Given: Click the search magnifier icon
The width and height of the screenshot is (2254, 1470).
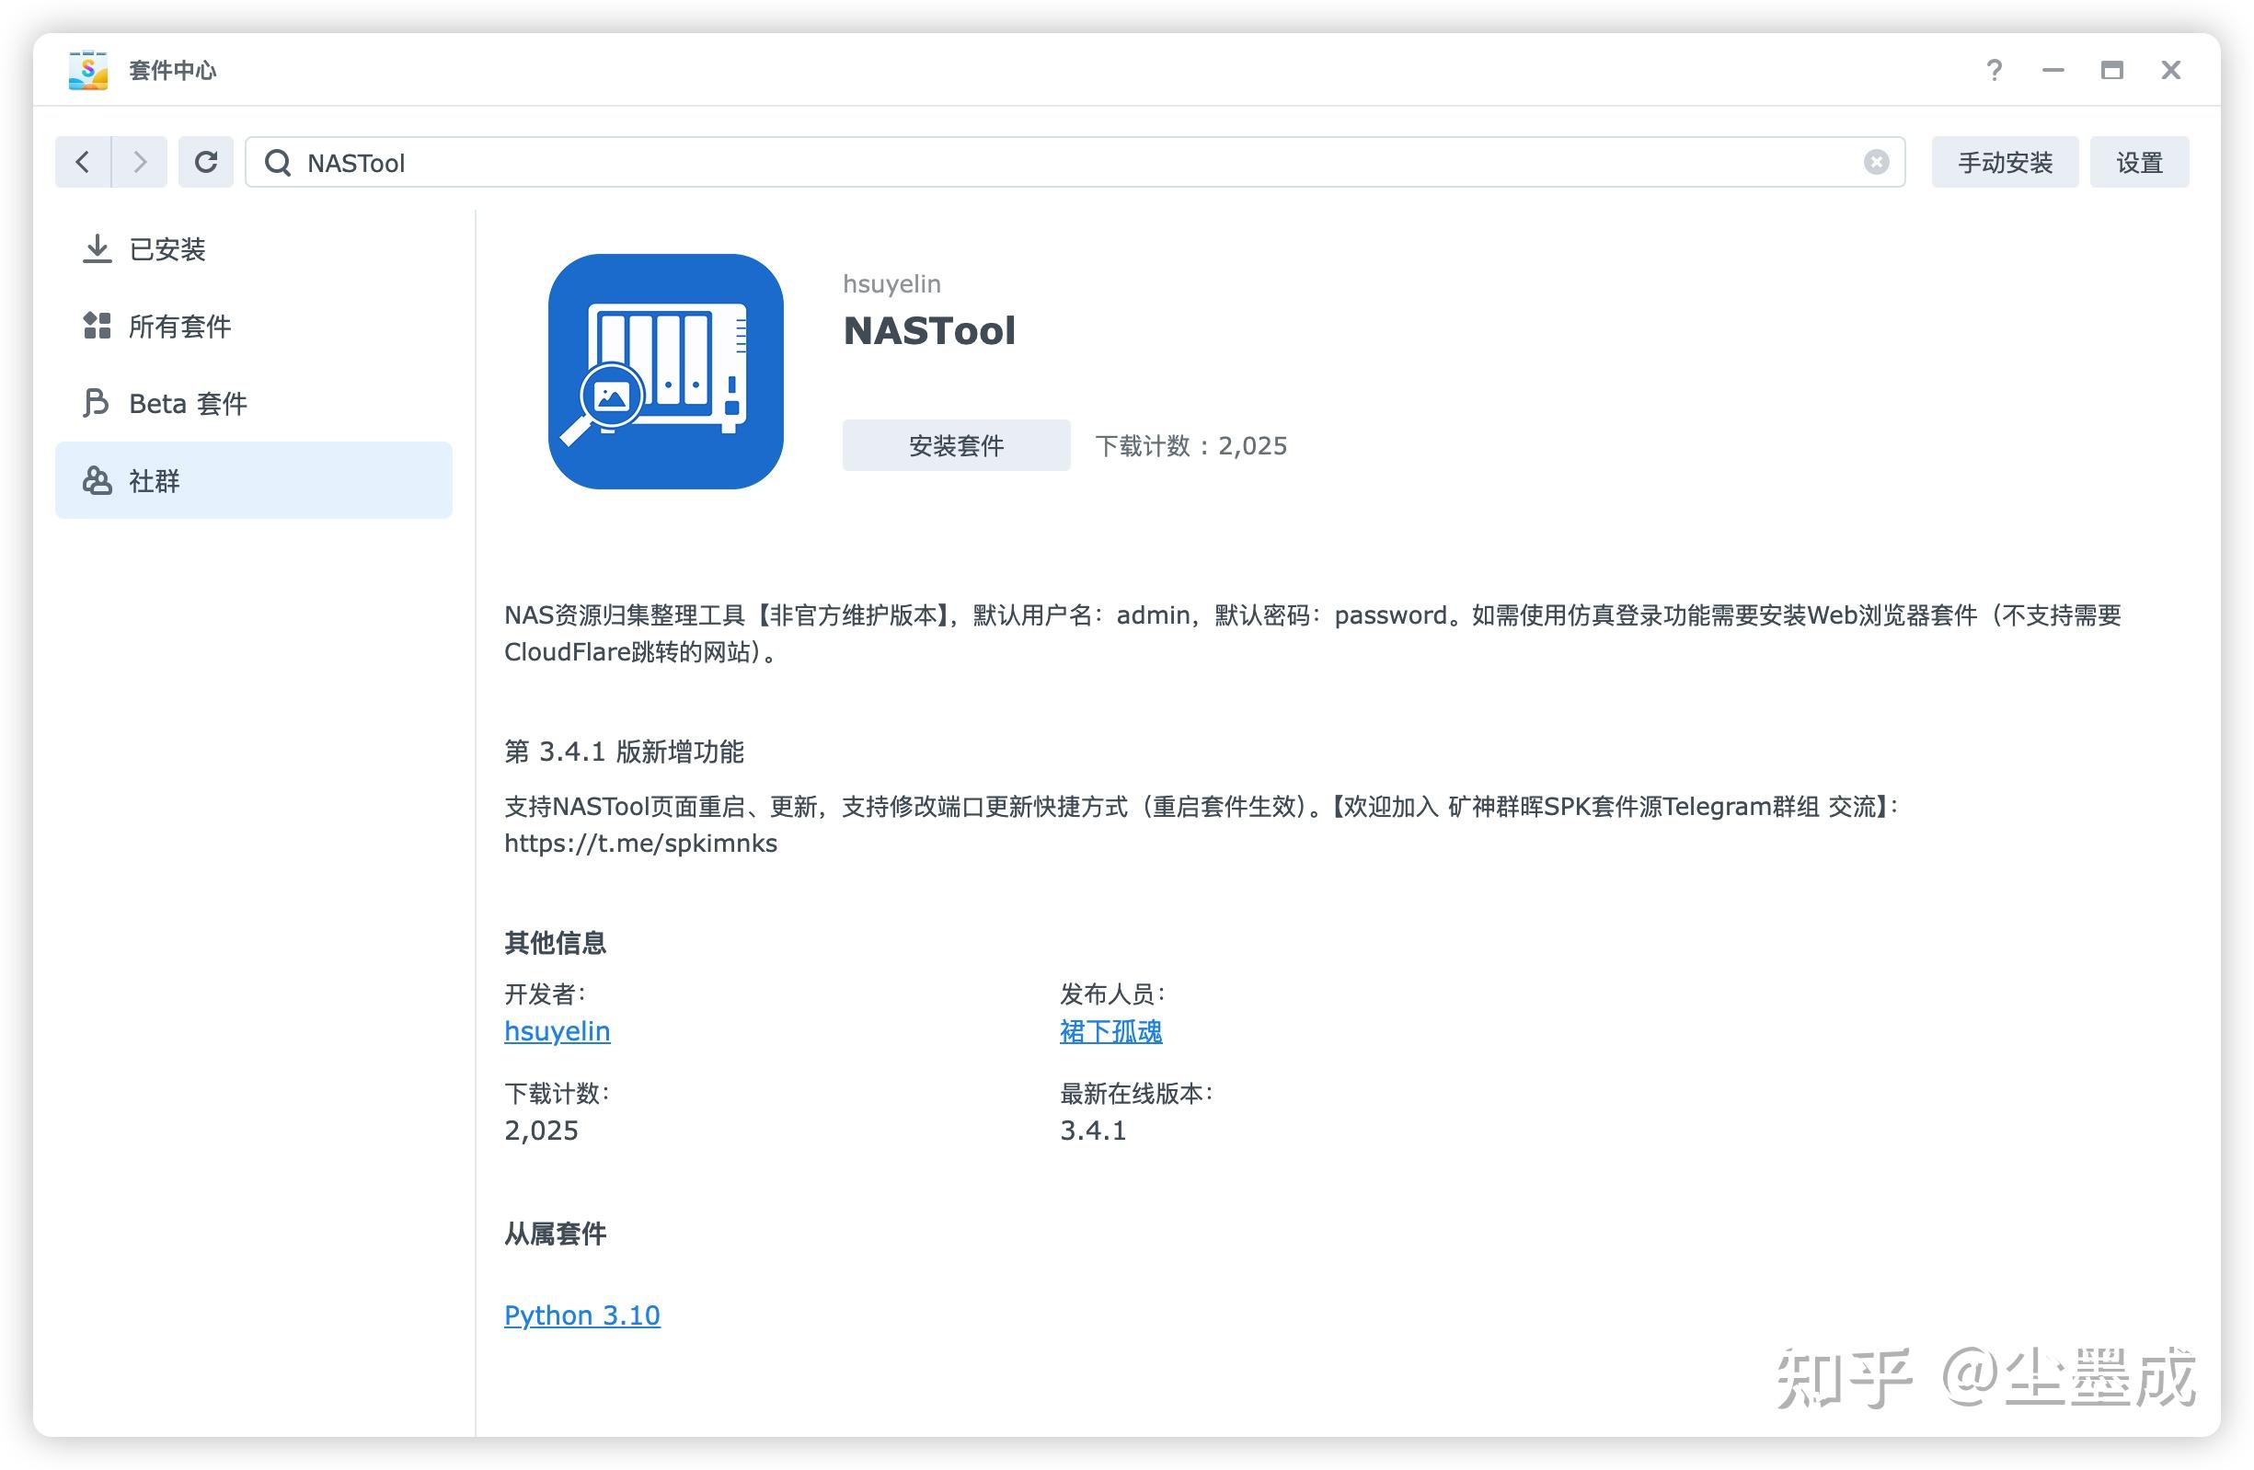Looking at the screenshot, I should tap(278, 163).
